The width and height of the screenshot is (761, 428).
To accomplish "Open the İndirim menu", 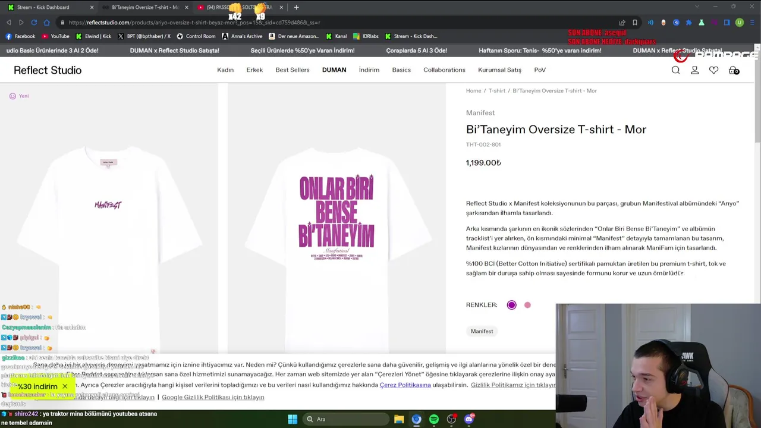I will 369,70.
